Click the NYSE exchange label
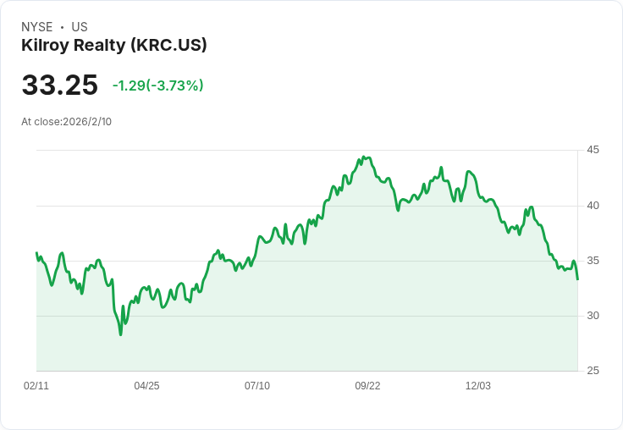Viewport: 623px width, 430px height. coord(37,27)
